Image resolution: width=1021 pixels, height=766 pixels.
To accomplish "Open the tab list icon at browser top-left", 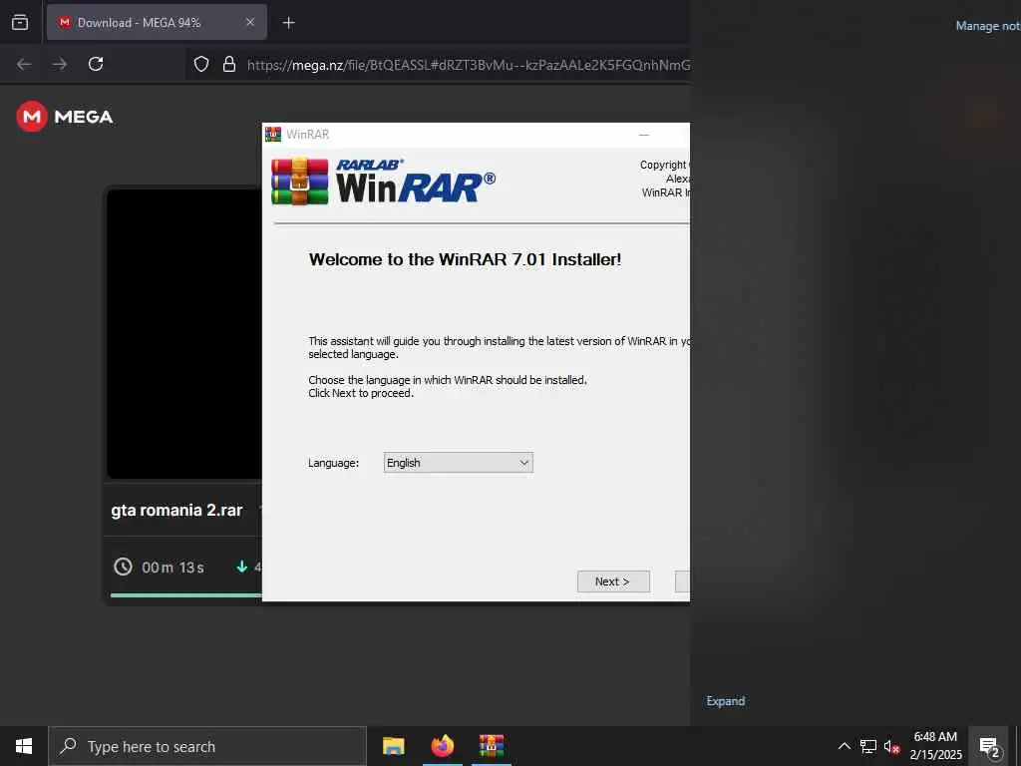I will 20,22.
